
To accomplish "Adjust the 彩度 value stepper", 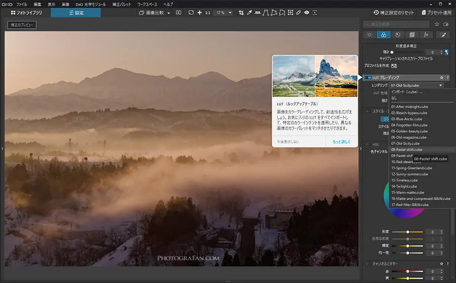I will tap(441, 232).
